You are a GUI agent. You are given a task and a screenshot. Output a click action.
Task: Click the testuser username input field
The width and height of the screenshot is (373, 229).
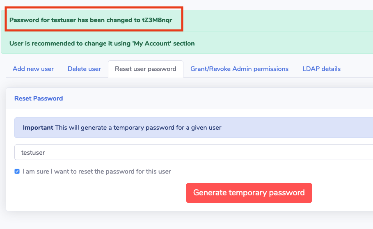tap(193, 152)
